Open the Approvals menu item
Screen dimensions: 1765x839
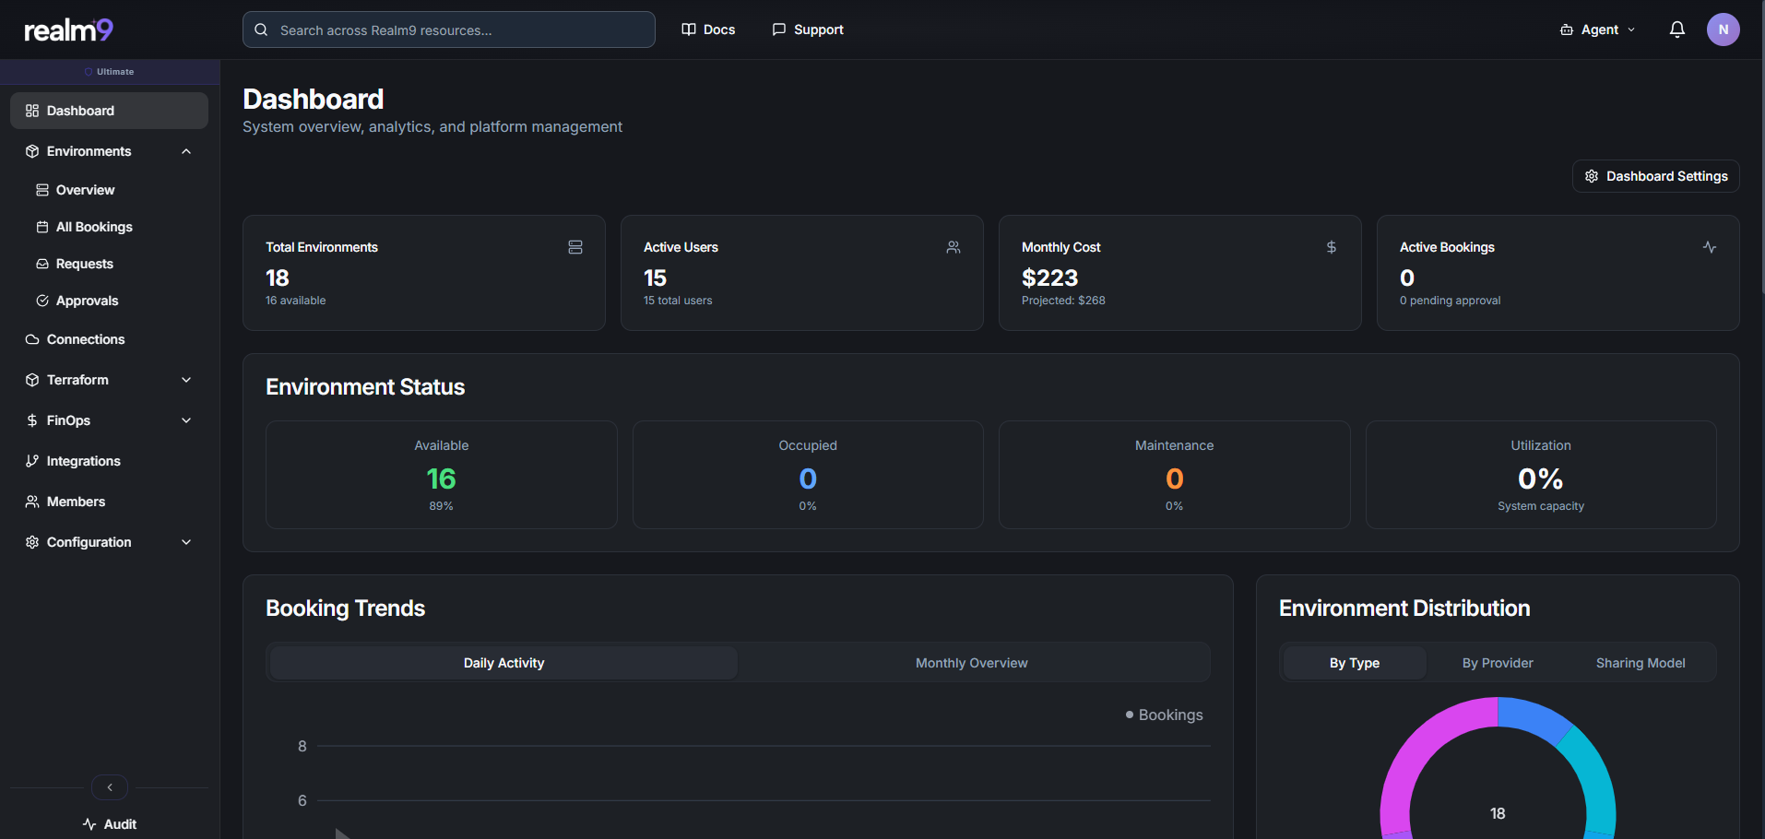click(x=87, y=300)
